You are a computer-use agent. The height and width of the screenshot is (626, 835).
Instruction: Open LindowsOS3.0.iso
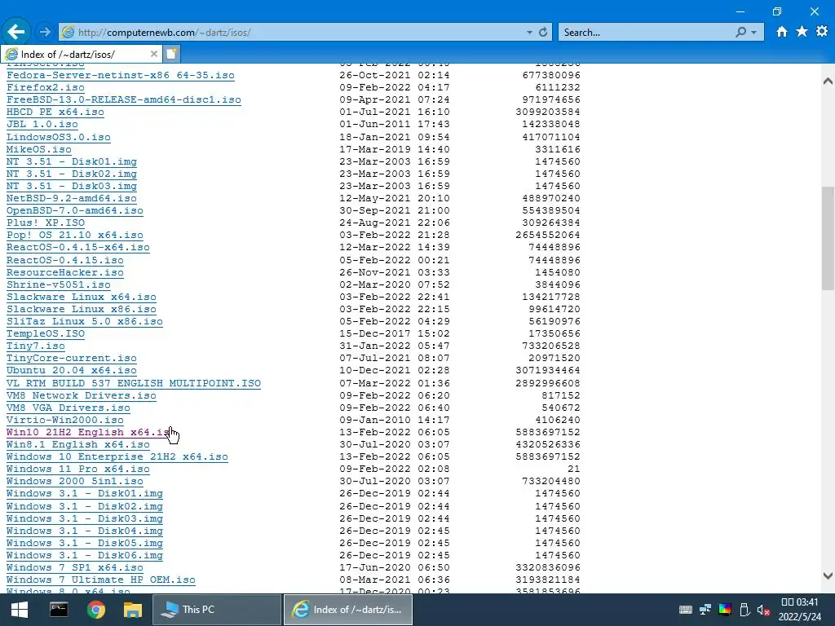pyautogui.click(x=59, y=137)
